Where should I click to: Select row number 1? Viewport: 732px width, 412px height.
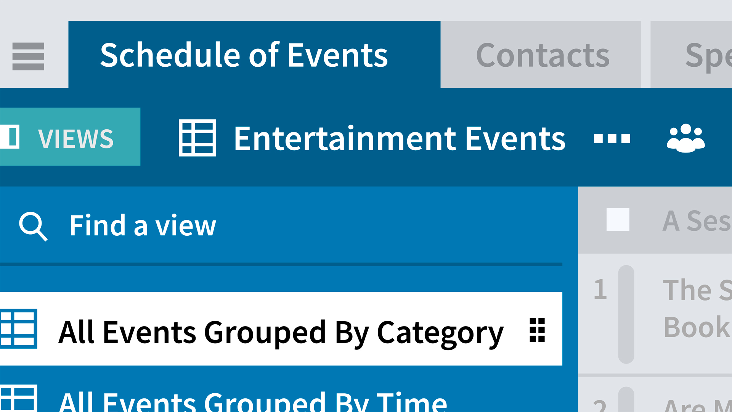(600, 289)
